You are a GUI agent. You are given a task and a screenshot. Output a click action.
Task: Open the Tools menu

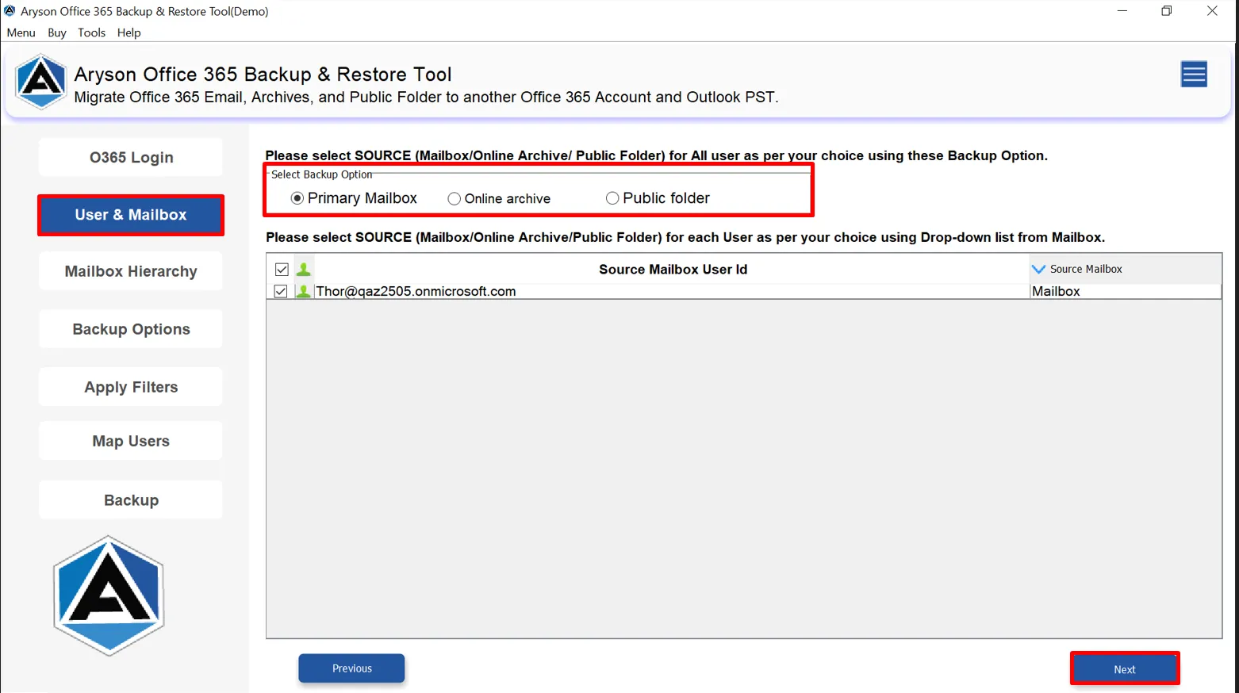point(91,33)
